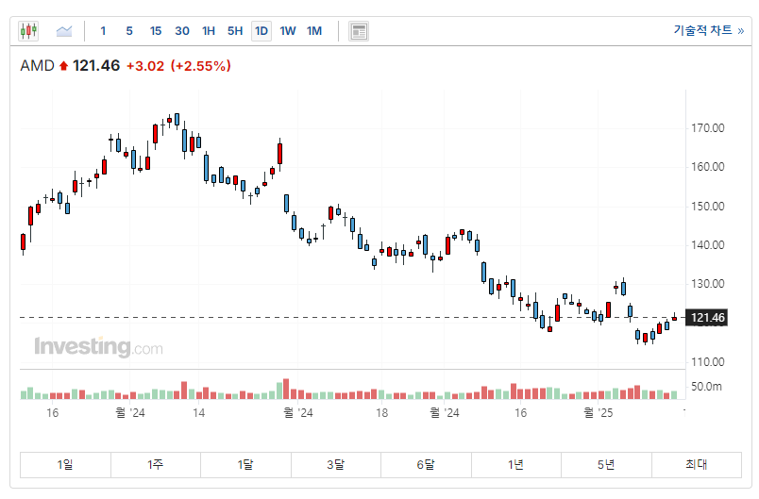Click the 140.00 price axis label
759x499 pixels.
(x=708, y=245)
